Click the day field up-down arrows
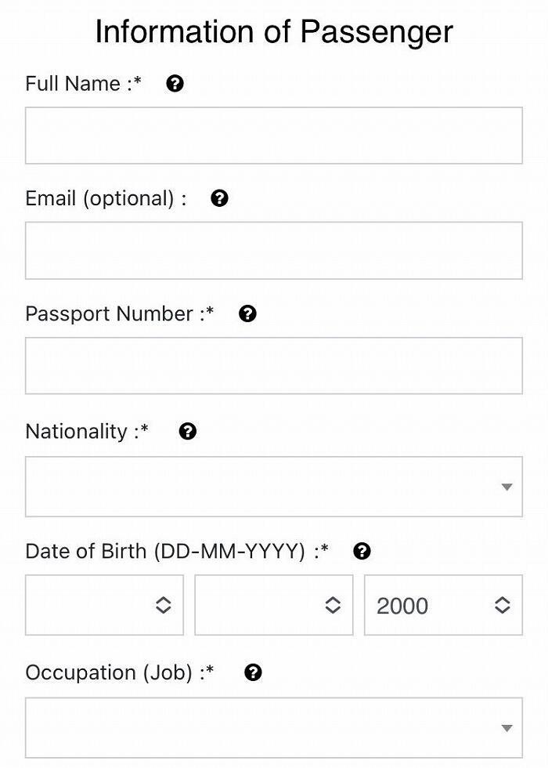Viewport: 548px width, 768px height. (164, 605)
